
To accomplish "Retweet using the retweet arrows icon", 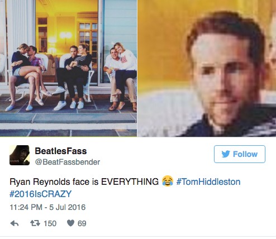I will [35, 223].
